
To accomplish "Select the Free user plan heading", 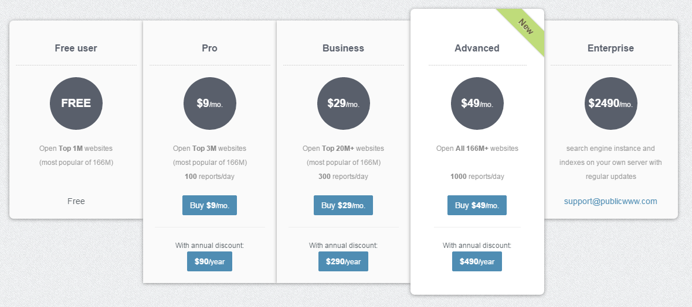I will 76,48.
